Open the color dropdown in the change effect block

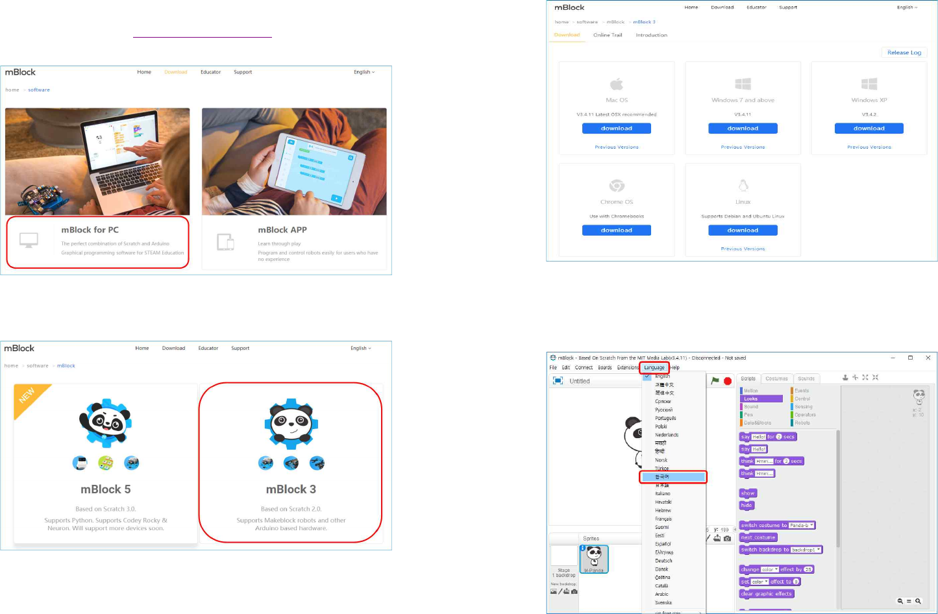coord(770,569)
